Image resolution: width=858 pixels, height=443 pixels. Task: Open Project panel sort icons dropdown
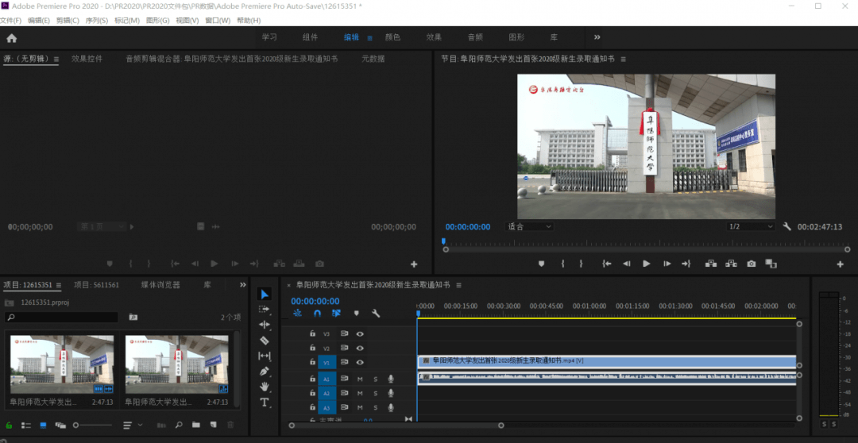pyautogui.click(x=132, y=425)
